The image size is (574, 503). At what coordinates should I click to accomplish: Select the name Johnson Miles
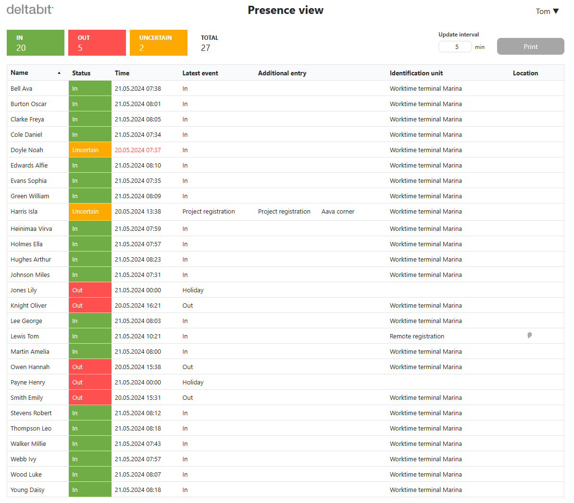[x=30, y=275]
